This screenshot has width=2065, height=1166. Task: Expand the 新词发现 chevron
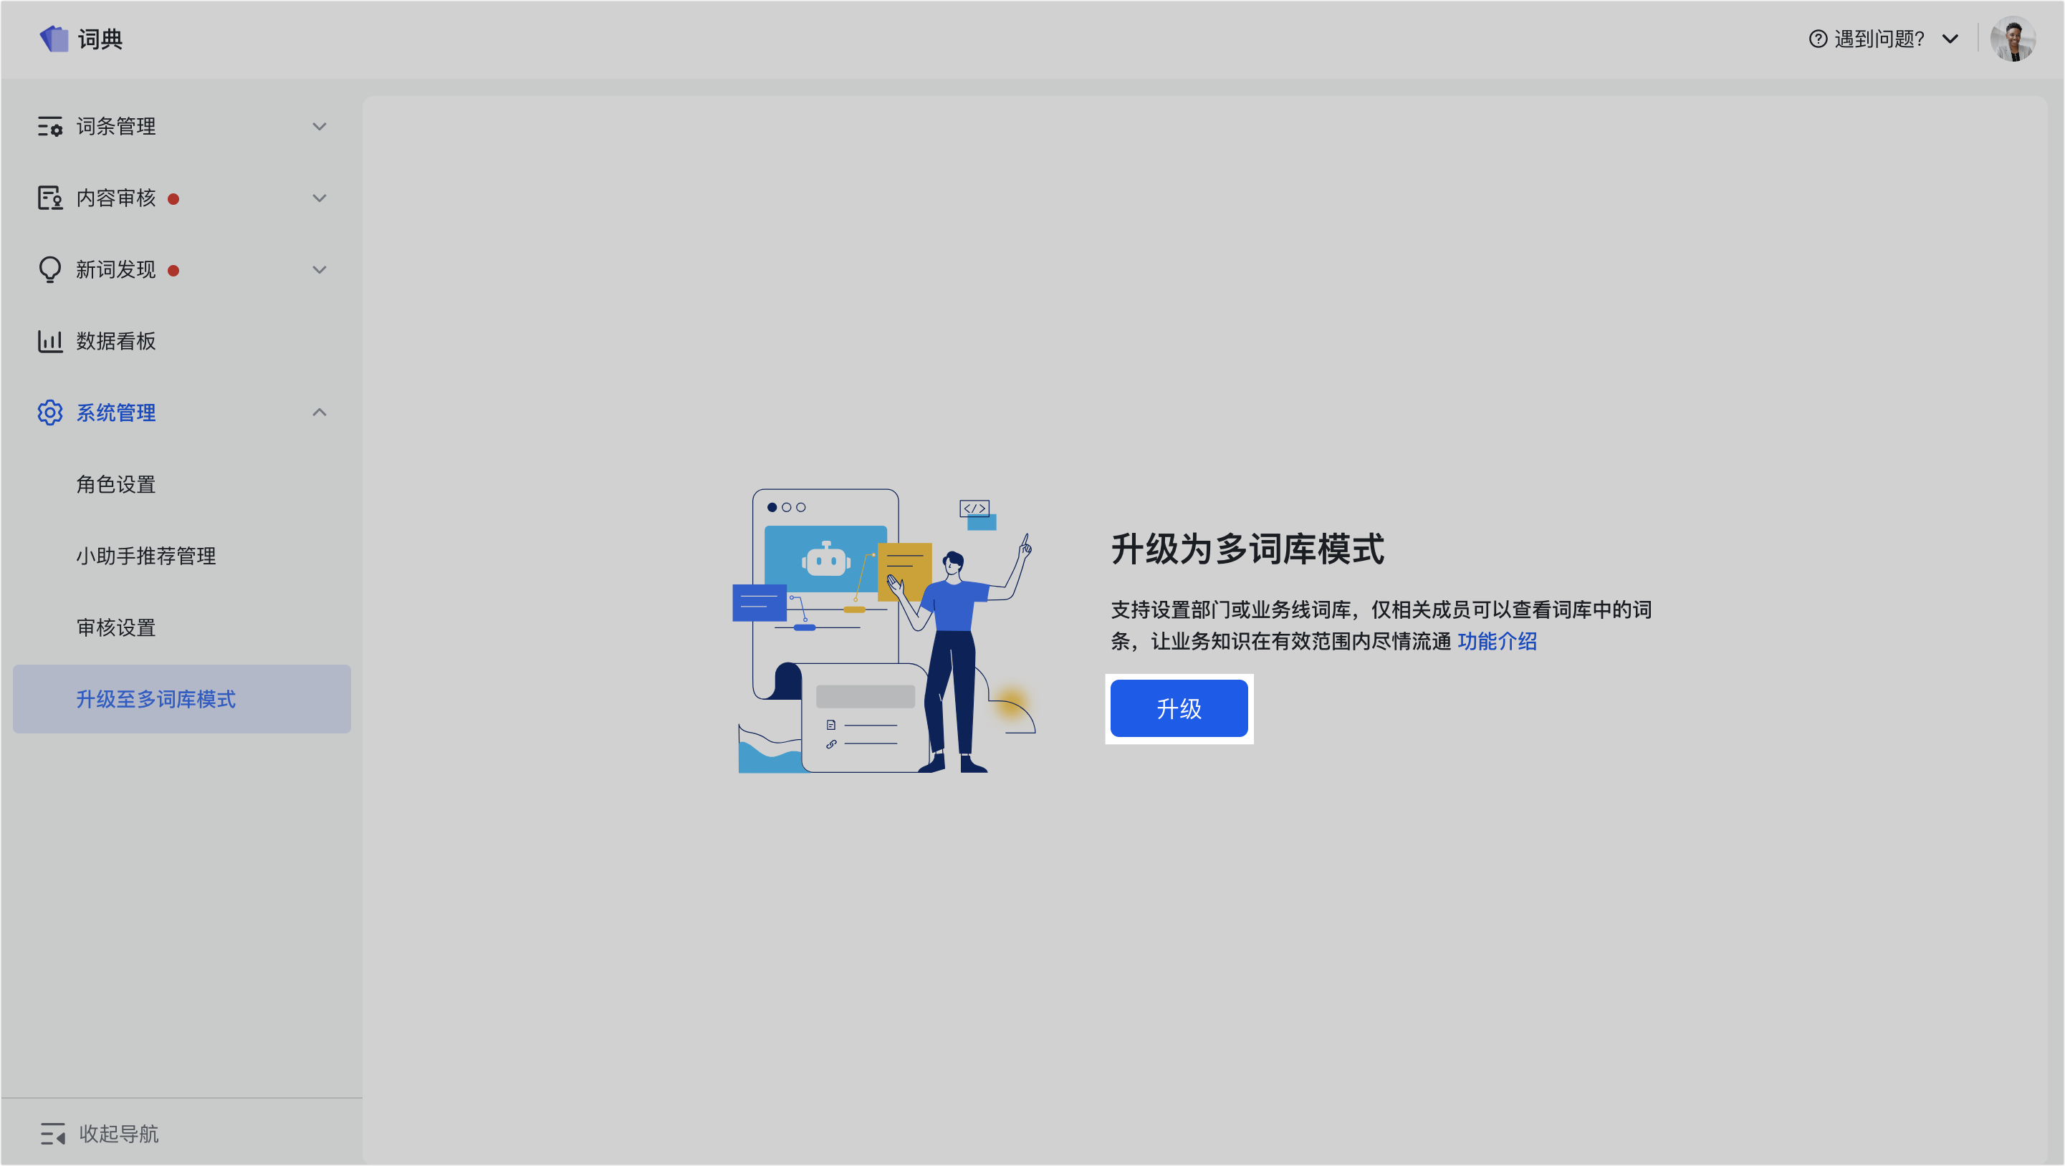(x=319, y=269)
